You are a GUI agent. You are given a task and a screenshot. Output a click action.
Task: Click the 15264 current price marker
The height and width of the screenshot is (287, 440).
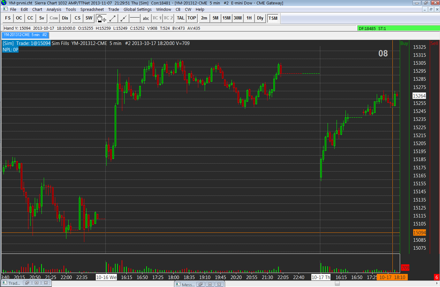[x=419, y=96]
